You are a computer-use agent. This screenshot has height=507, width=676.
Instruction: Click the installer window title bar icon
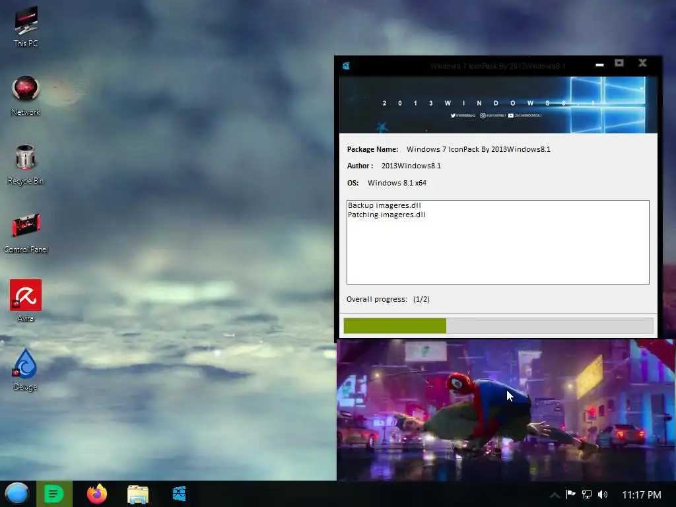[346, 65]
